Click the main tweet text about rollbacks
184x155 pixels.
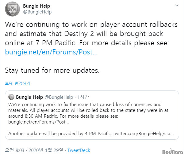[86, 33]
